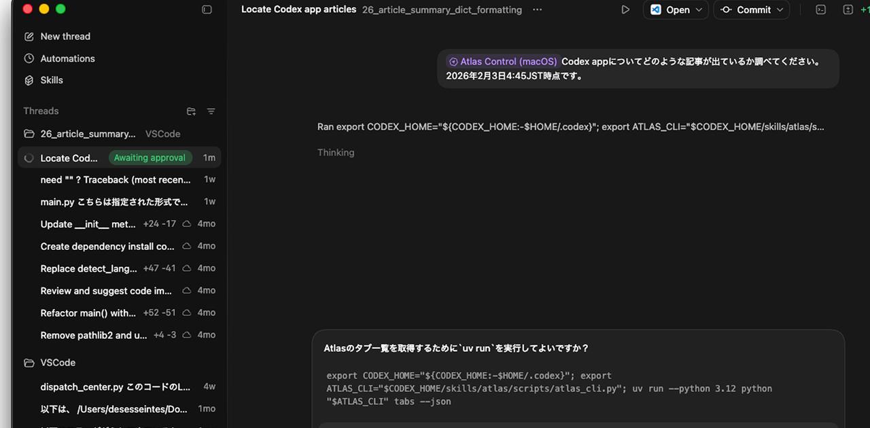The height and width of the screenshot is (428, 870).
Task: Open the integrated terminal panel
Action: coord(820,10)
